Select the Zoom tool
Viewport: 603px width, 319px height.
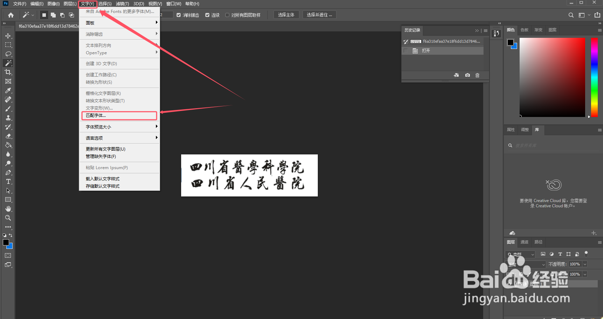[x=8, y=218]
